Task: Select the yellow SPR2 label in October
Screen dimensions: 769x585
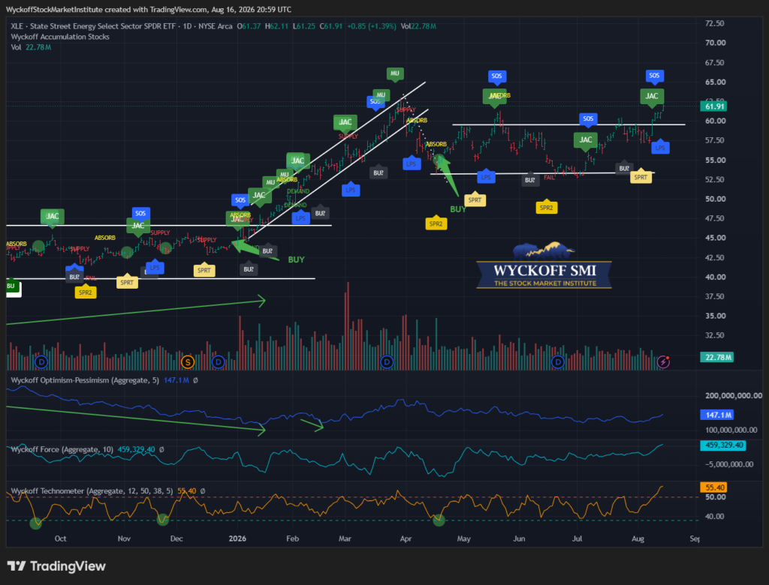Action: pyautogui.click(x=86, y=292)
